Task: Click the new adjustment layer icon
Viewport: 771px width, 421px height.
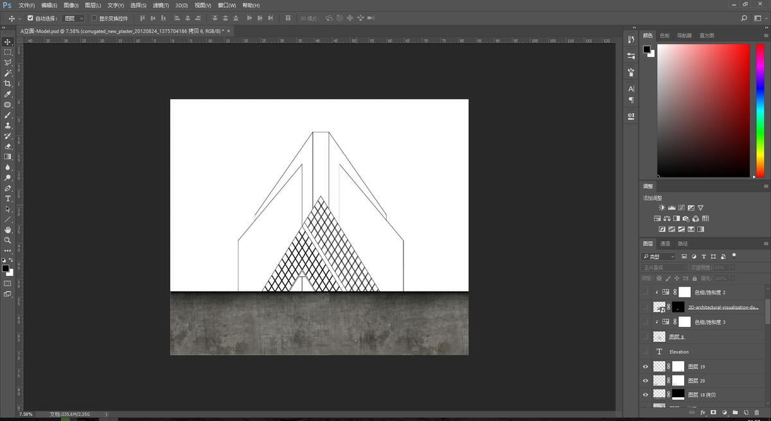Action: 724,412
